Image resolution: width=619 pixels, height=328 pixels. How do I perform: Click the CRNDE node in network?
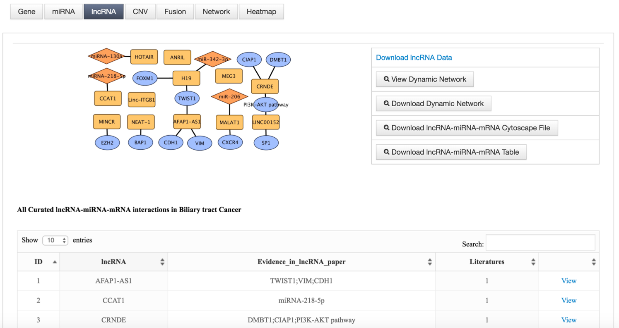[x=265, y=86]
